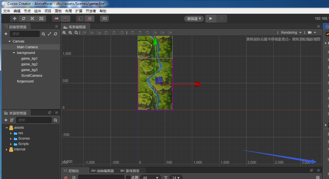Open the scene camera options dropdown
Viewport: 329px width, 179px height.
(312, 33)
